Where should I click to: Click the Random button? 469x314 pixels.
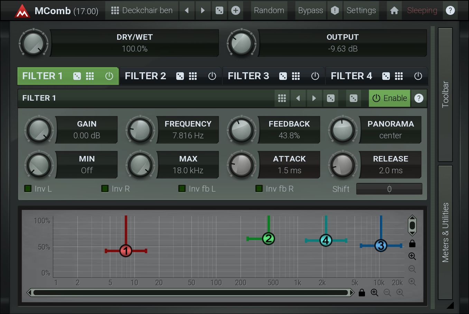pyautogui.click(x=269, y=10)
